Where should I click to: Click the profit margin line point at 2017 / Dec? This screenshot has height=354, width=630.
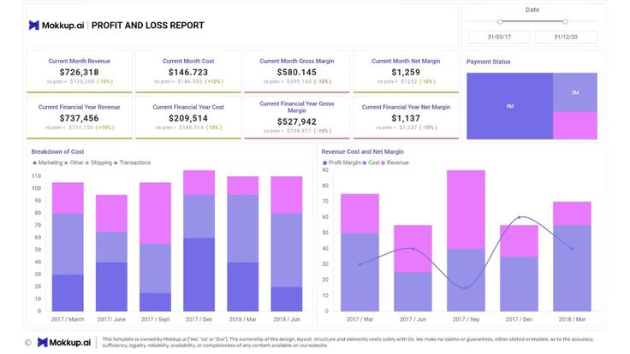(519, 217)
